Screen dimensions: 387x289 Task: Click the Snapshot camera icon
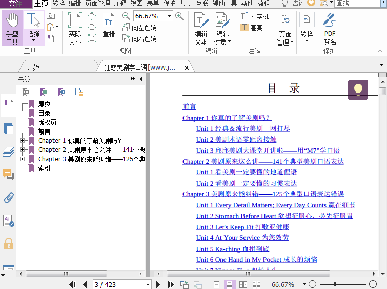pyautogui.click(x=51, y=16)
